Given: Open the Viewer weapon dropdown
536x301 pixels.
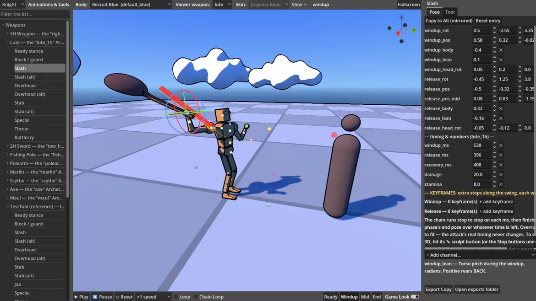Looking at the screenshot, I should [x=223, y=5].
